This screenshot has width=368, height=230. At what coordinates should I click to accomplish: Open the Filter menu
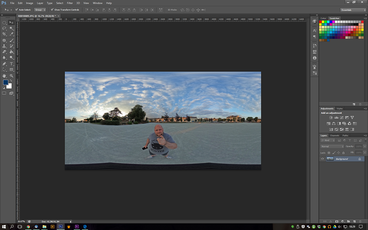coord(70,3)
